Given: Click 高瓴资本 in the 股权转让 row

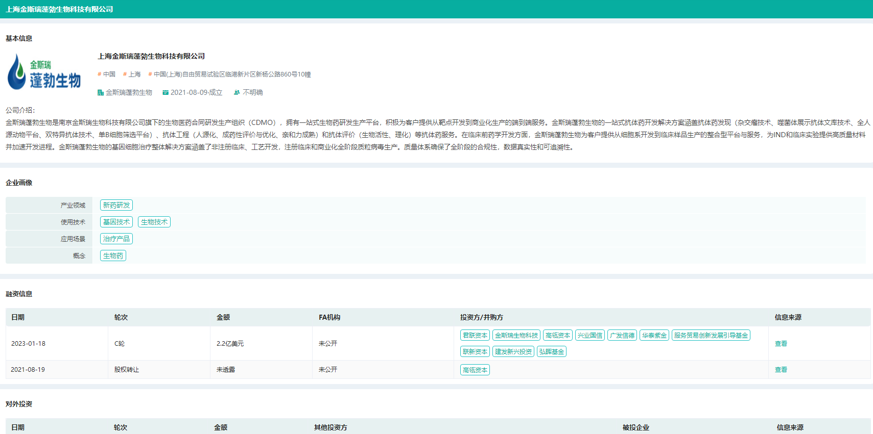Looking at the screenshot, I should tap(475, 370).
